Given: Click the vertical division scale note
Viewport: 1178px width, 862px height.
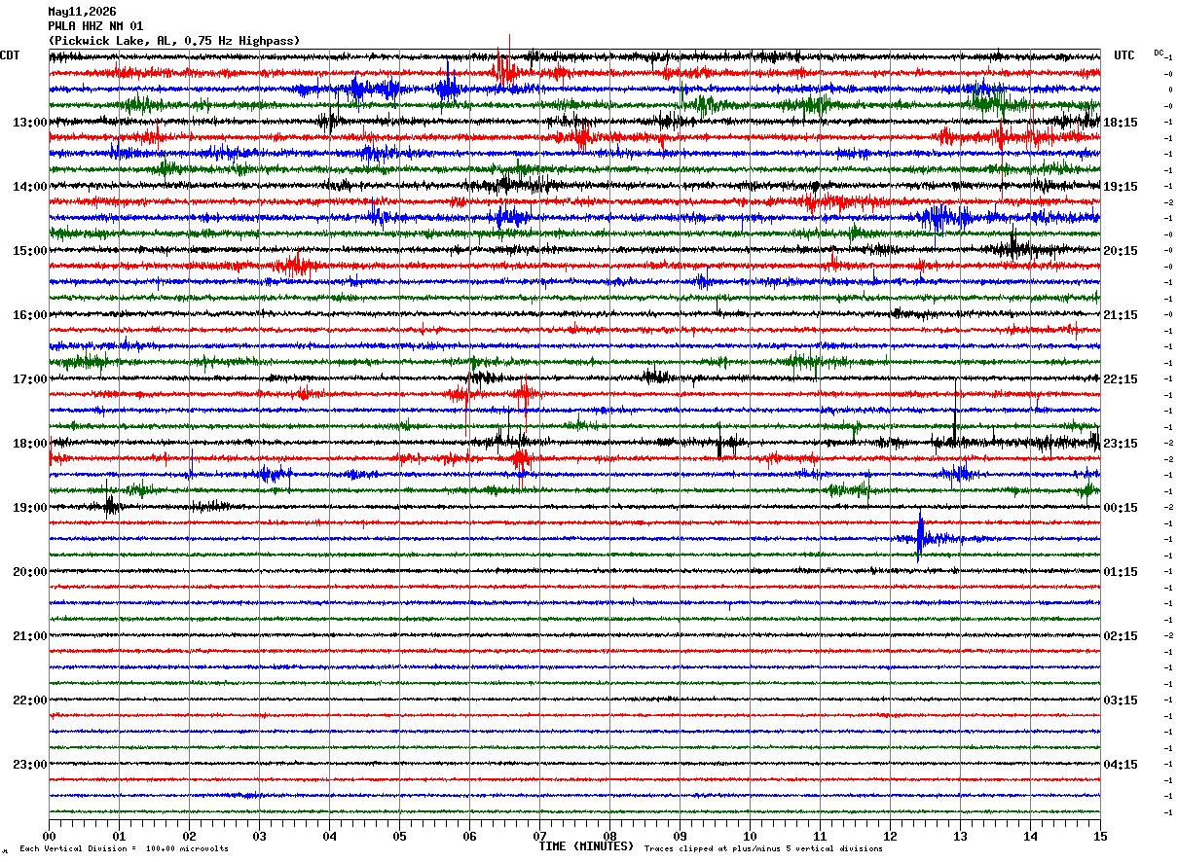Looking at the screenshot, I should 124,848.
